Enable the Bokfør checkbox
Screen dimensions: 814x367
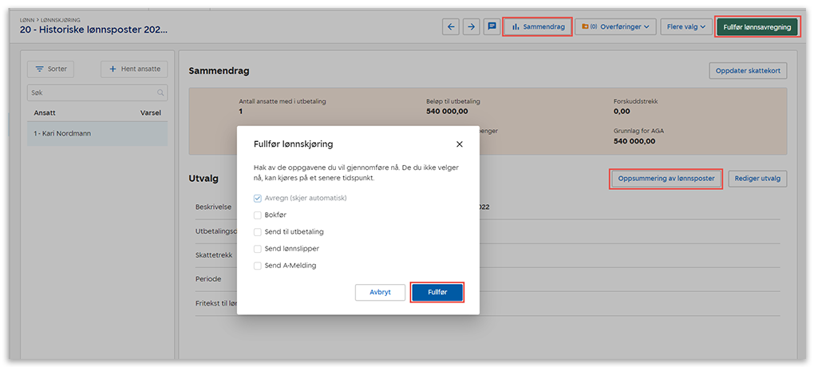pyautogui.click(x=258, y=215)
